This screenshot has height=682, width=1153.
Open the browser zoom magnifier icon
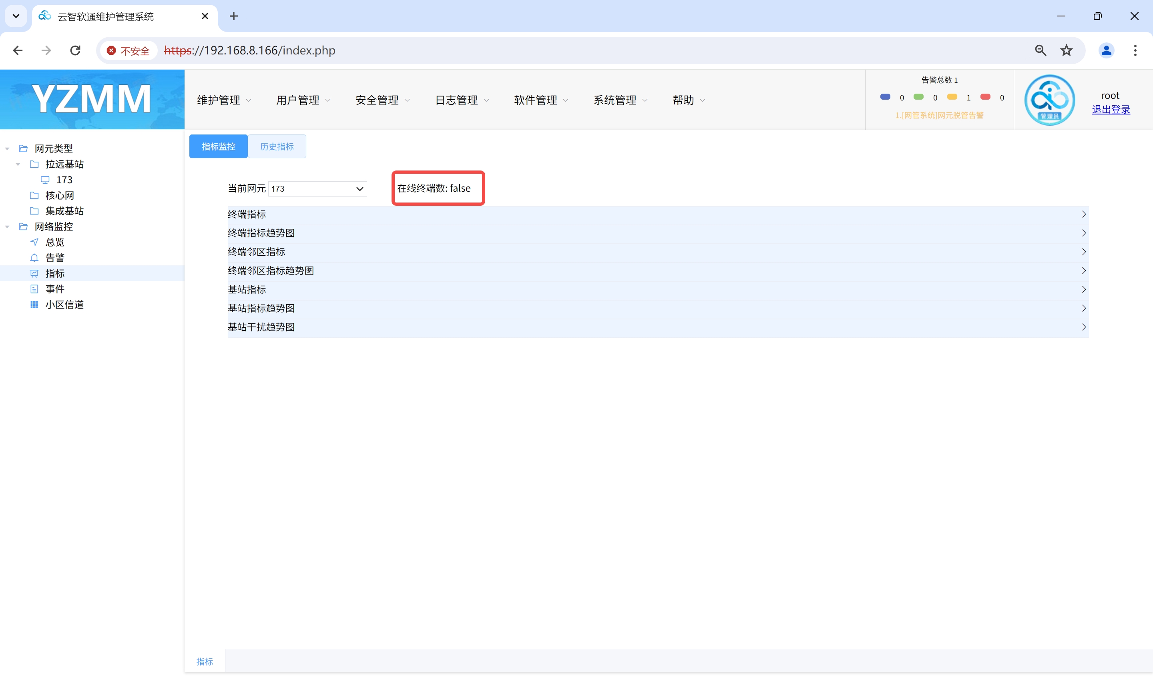[1041, 50]
